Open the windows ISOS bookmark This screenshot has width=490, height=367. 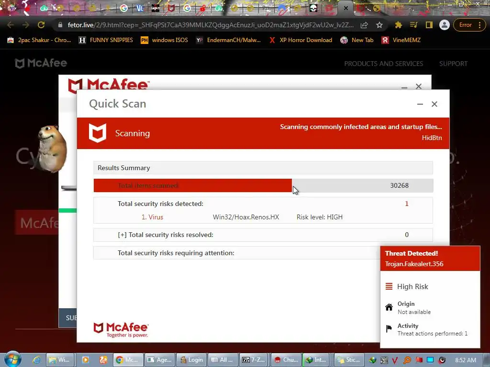pos(165,40)
